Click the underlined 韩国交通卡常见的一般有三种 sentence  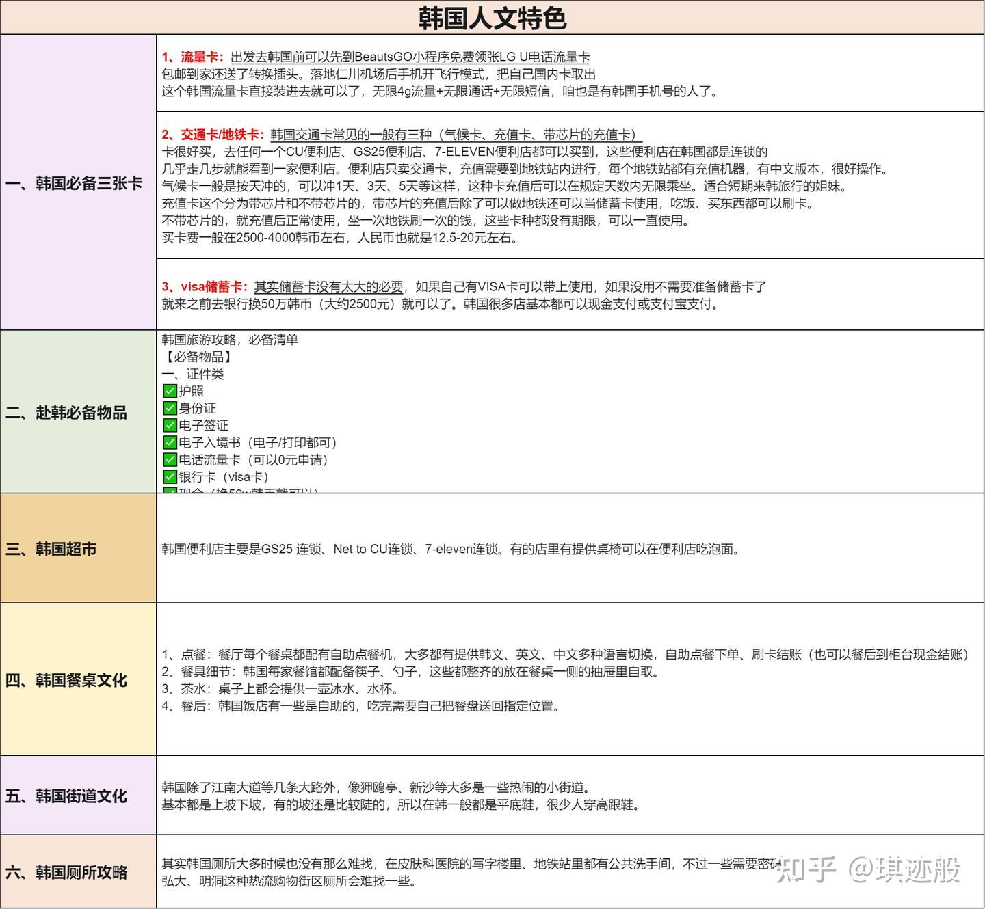point(456,135)
